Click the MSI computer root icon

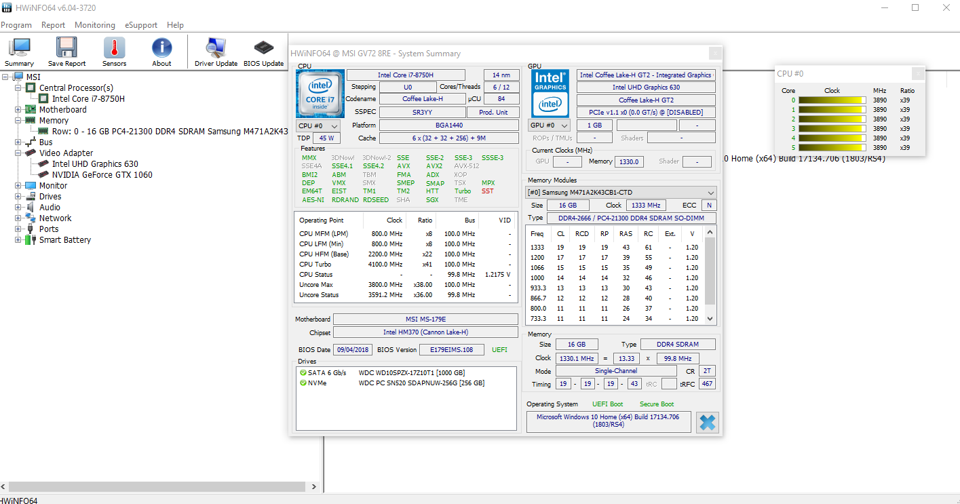point(18,77)
